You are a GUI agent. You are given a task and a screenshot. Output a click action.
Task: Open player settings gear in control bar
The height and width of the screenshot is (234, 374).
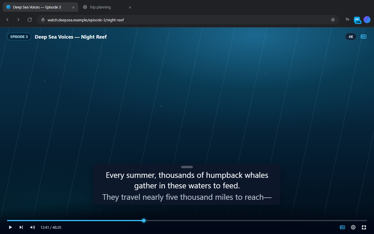click(x=353, y=227)
